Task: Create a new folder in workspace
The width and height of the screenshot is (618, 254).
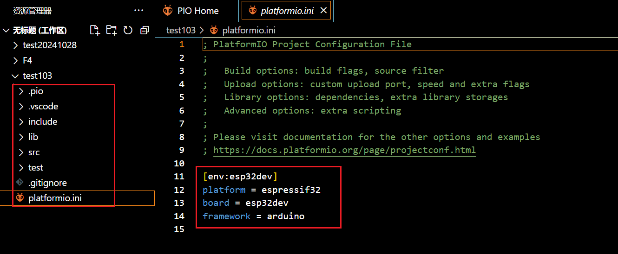Action: pyautogui.click(x=112, y=30)
